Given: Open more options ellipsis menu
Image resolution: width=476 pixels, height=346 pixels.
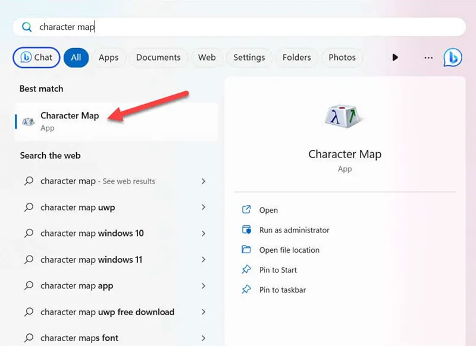Looking at the screenshot, I should 428,58.
